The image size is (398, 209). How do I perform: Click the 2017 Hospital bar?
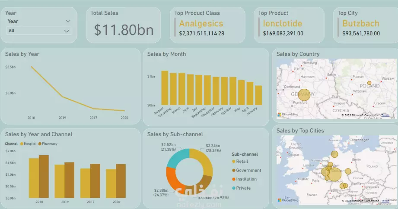click(x=85, y=183)
